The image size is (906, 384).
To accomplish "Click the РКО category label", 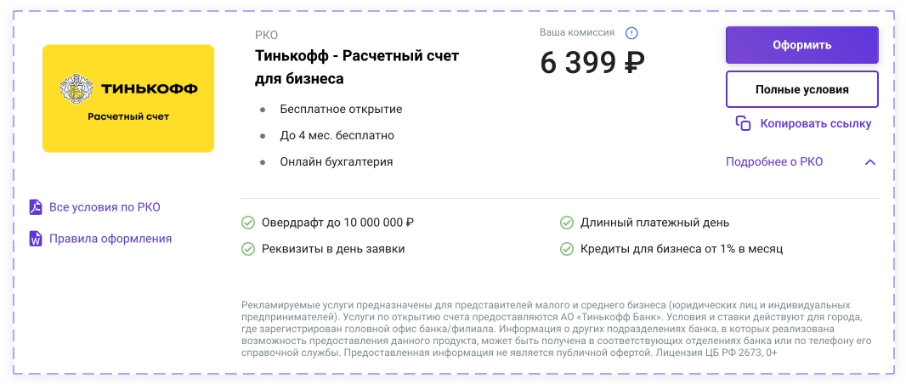I will coord(266,35).
